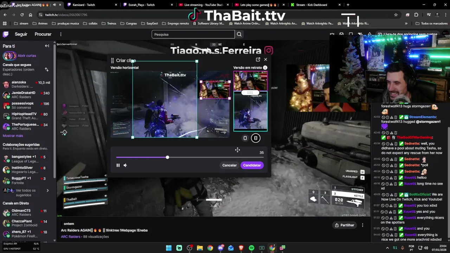Click the Pesquisa search field
This screenshot has height=253, width=450.
point(193,34)
